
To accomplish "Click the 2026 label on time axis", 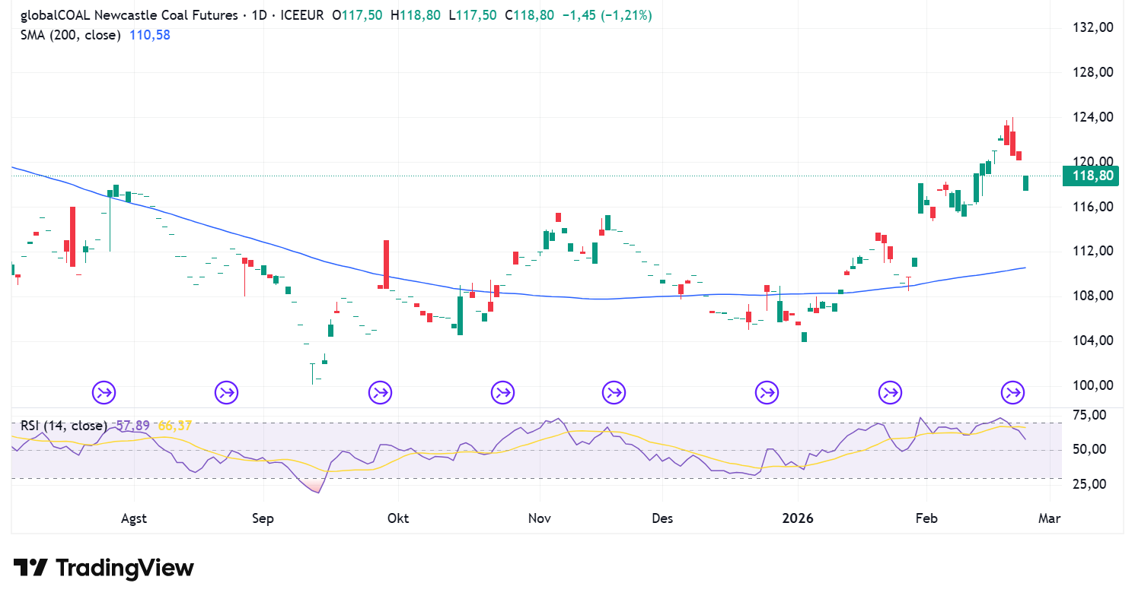I will coord(798,518).
